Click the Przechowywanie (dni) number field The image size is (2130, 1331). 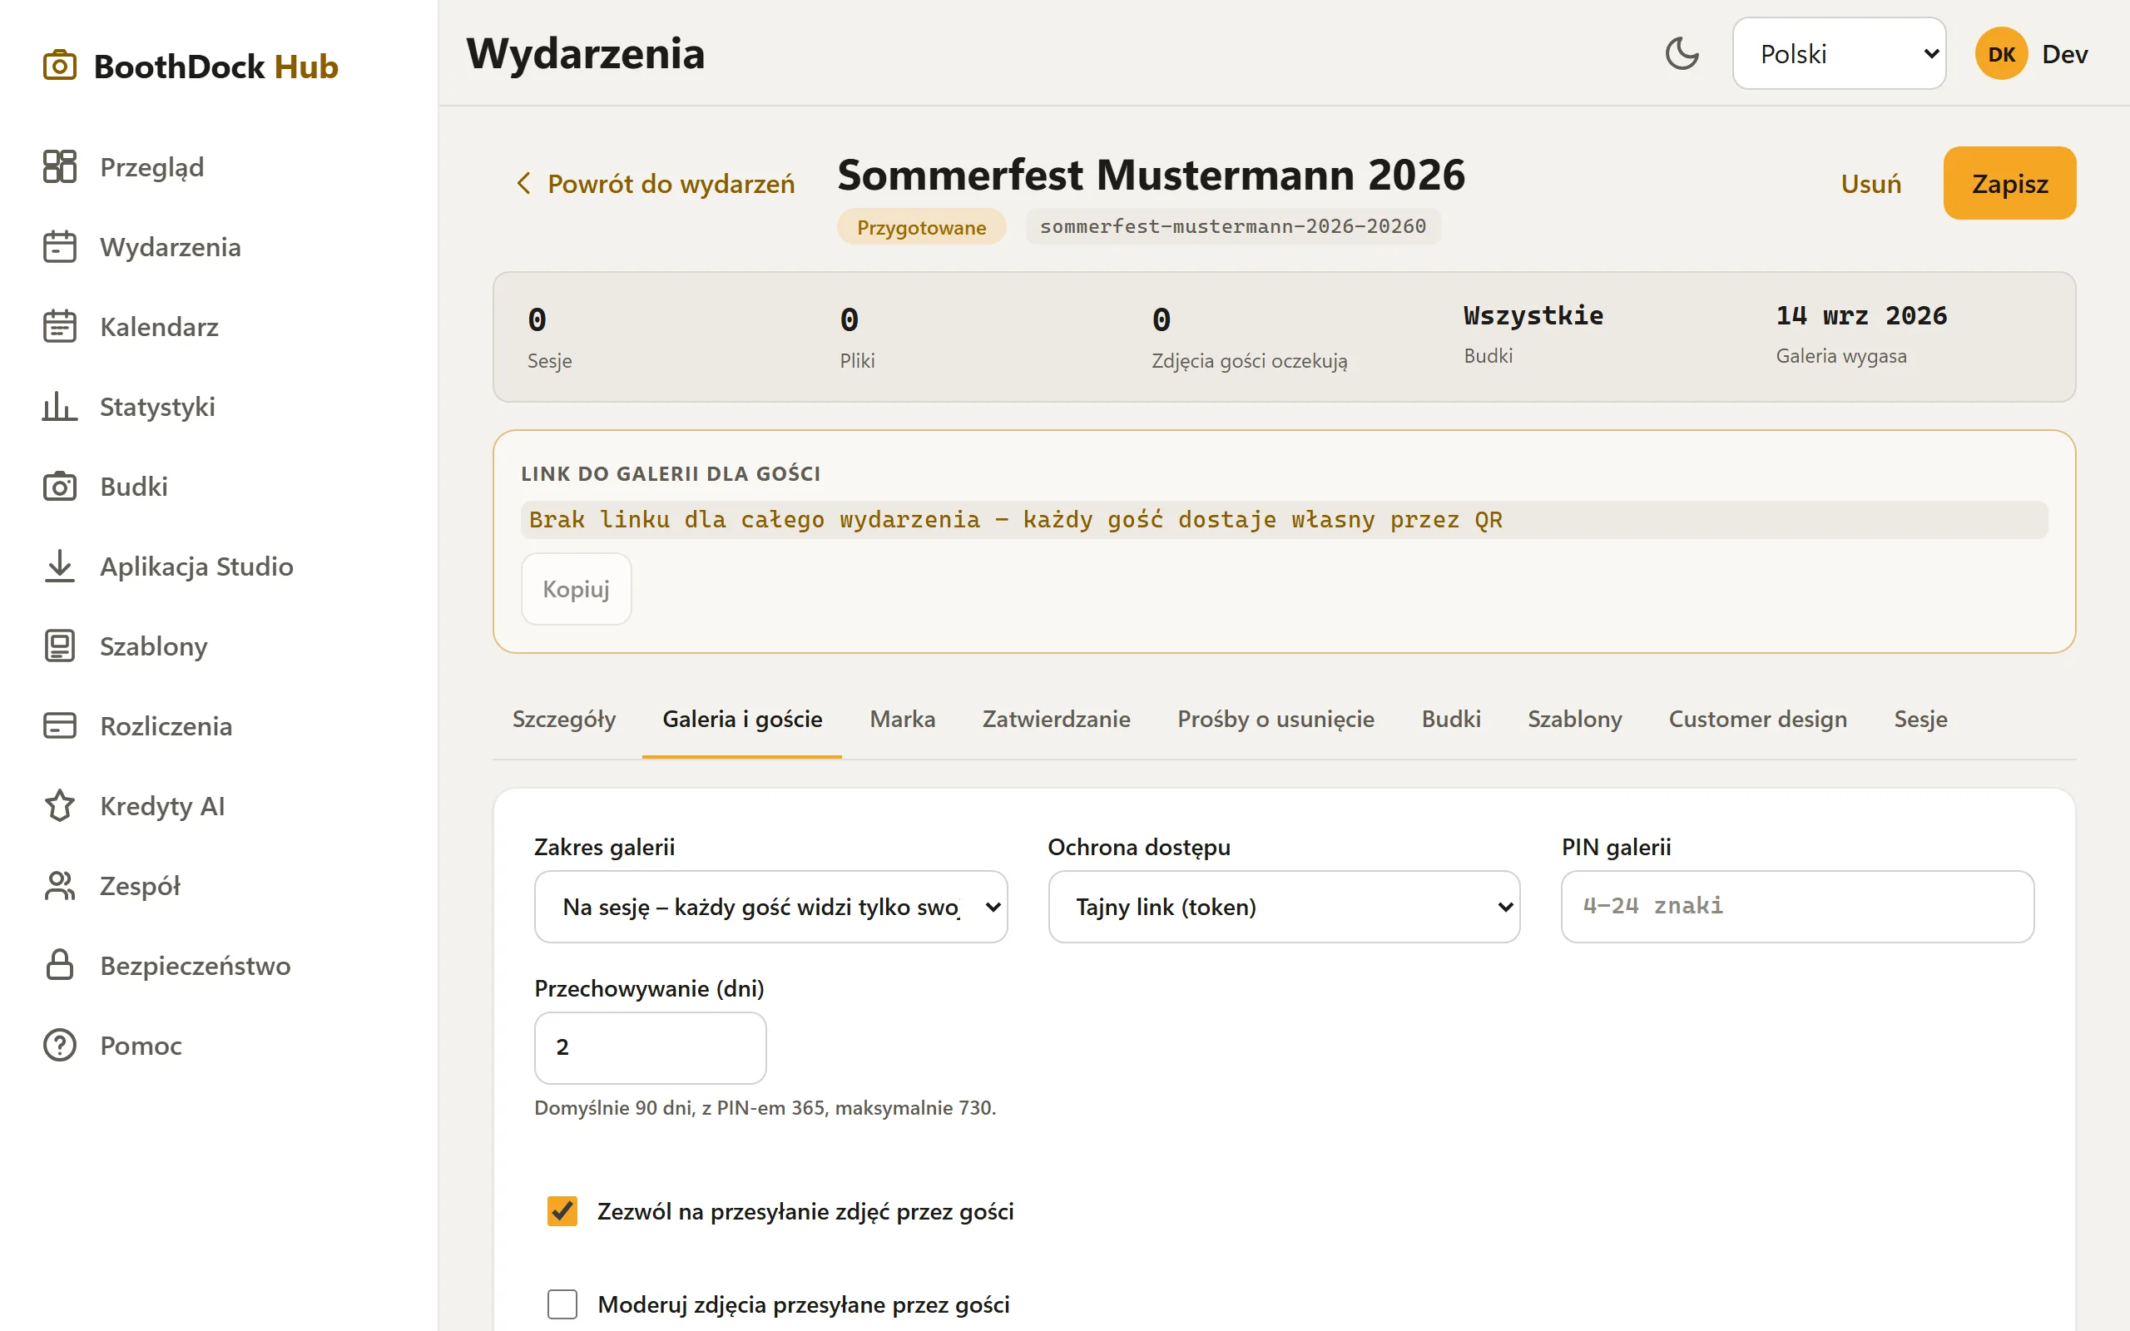pos(651,1047)
